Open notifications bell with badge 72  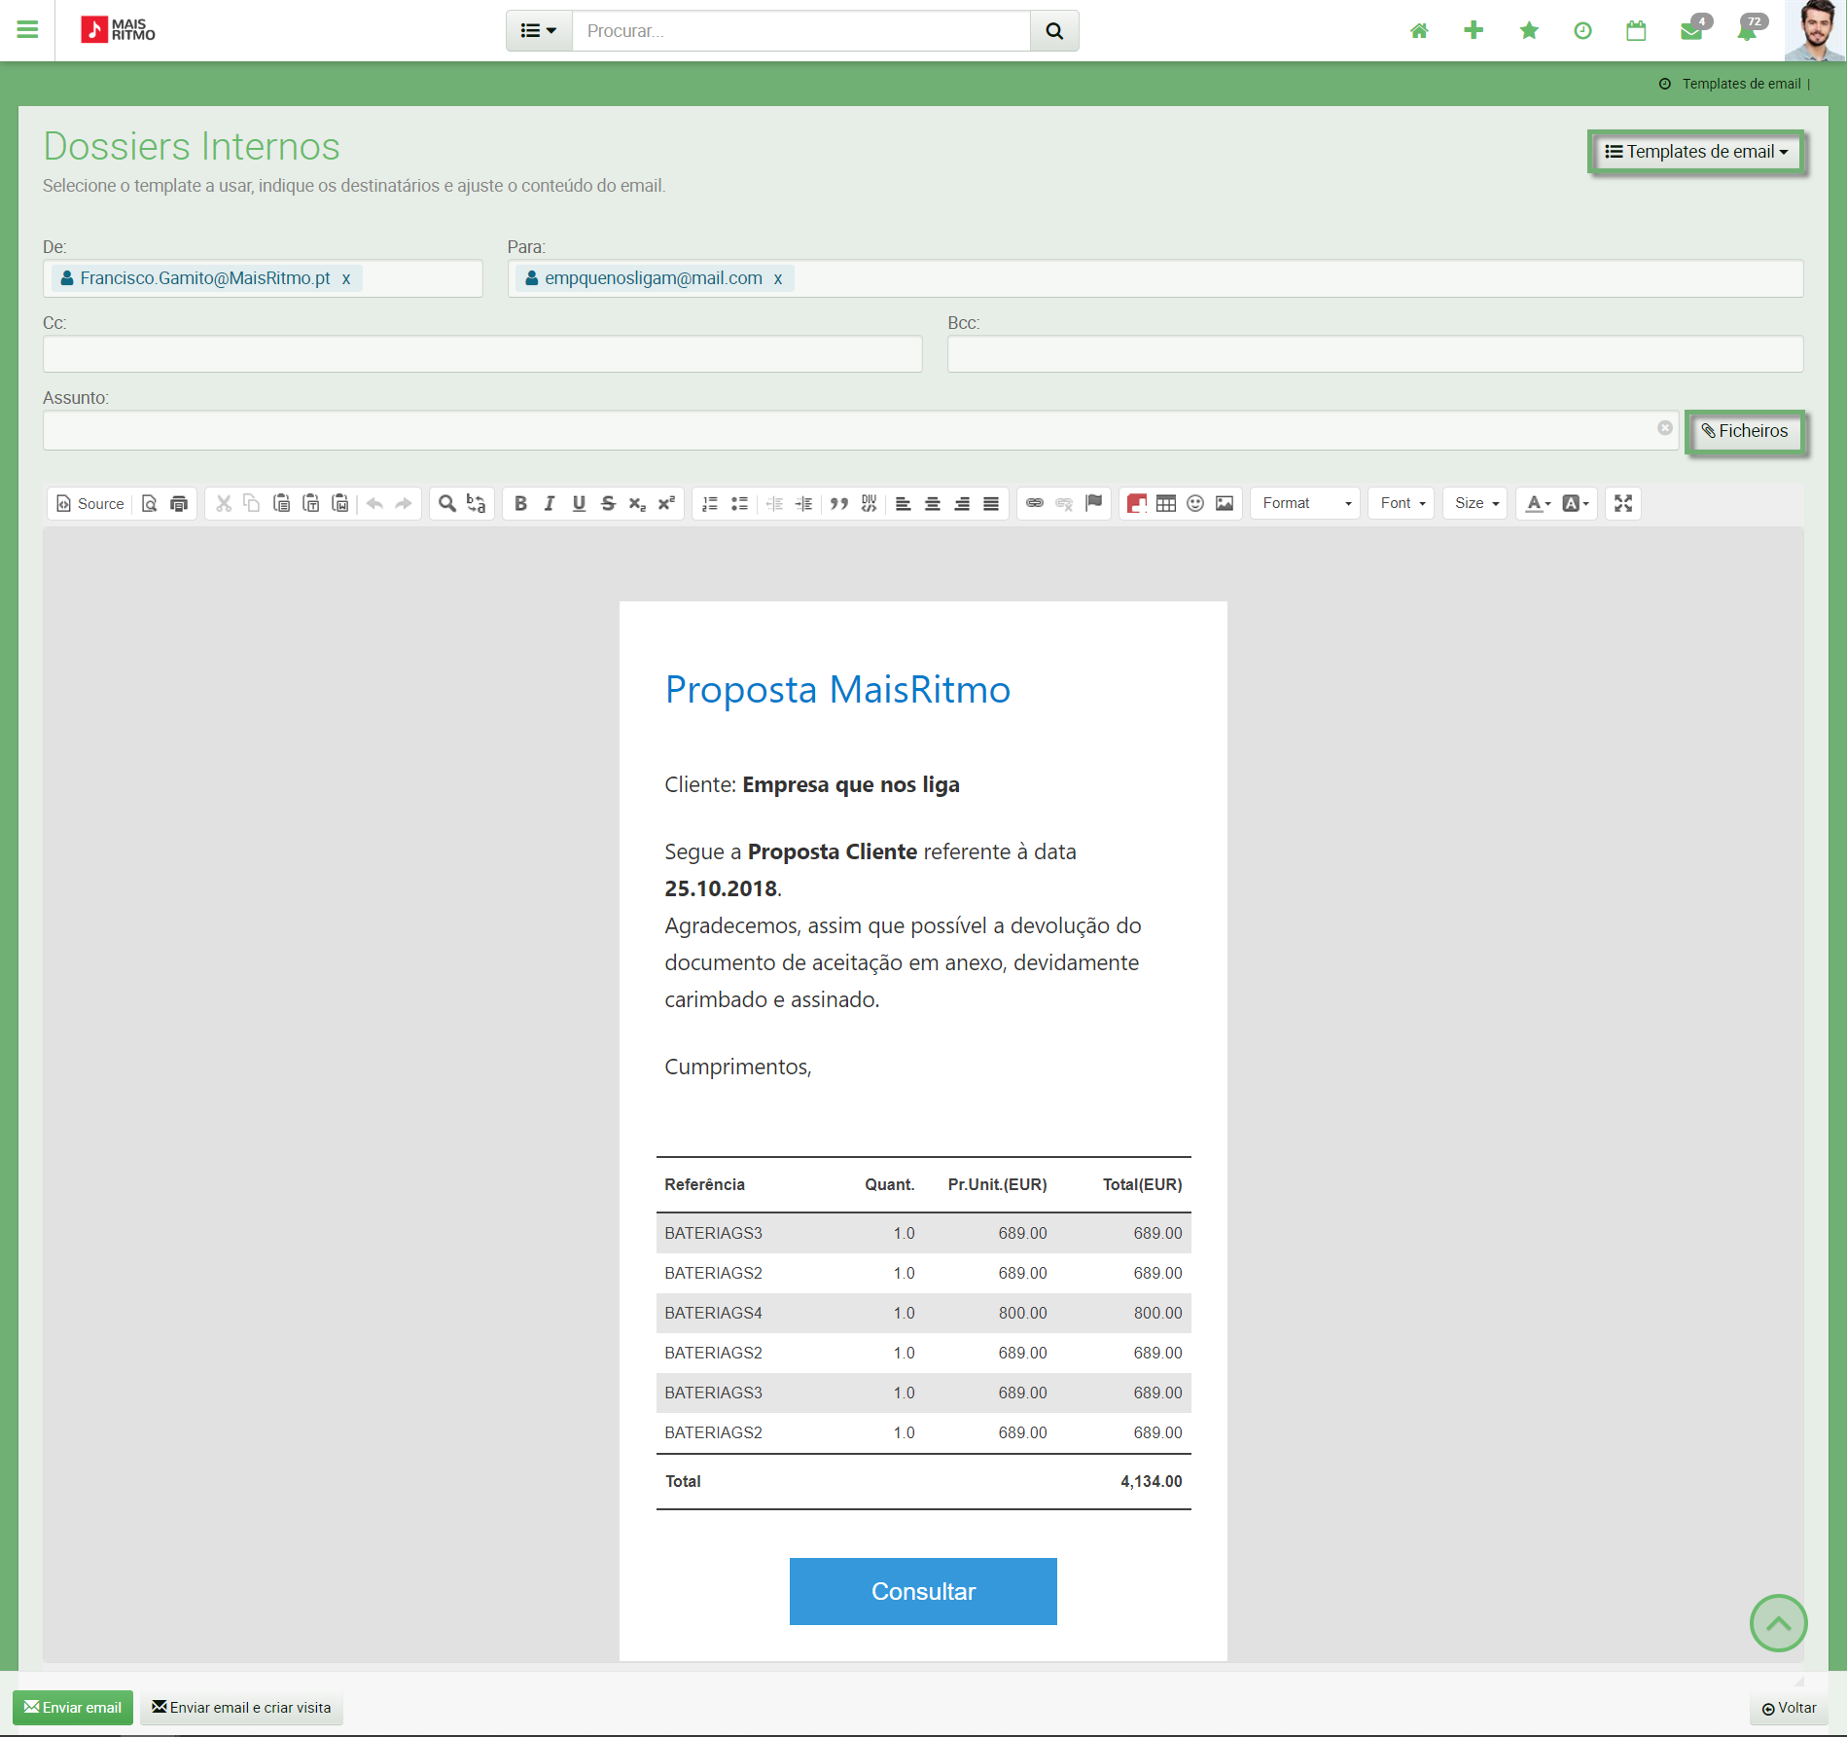(x=1750, y=29)
